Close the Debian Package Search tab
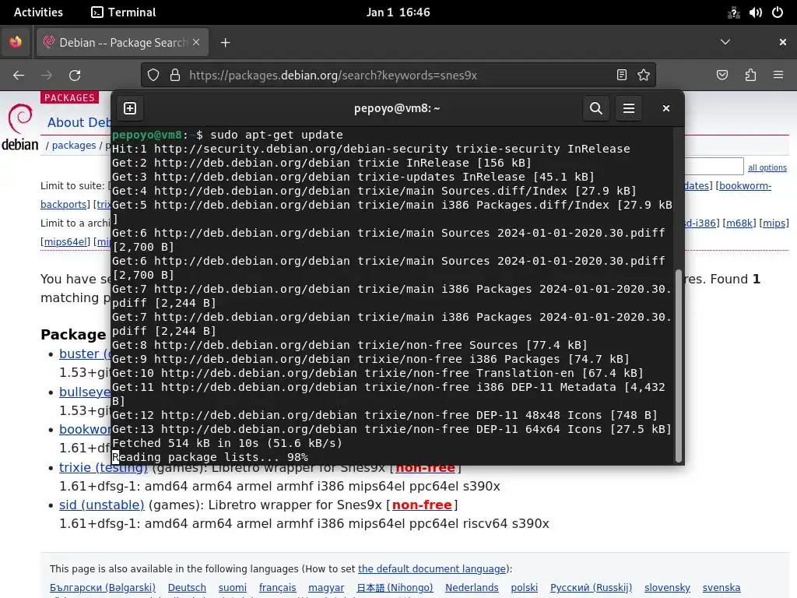 coord(196,42)
